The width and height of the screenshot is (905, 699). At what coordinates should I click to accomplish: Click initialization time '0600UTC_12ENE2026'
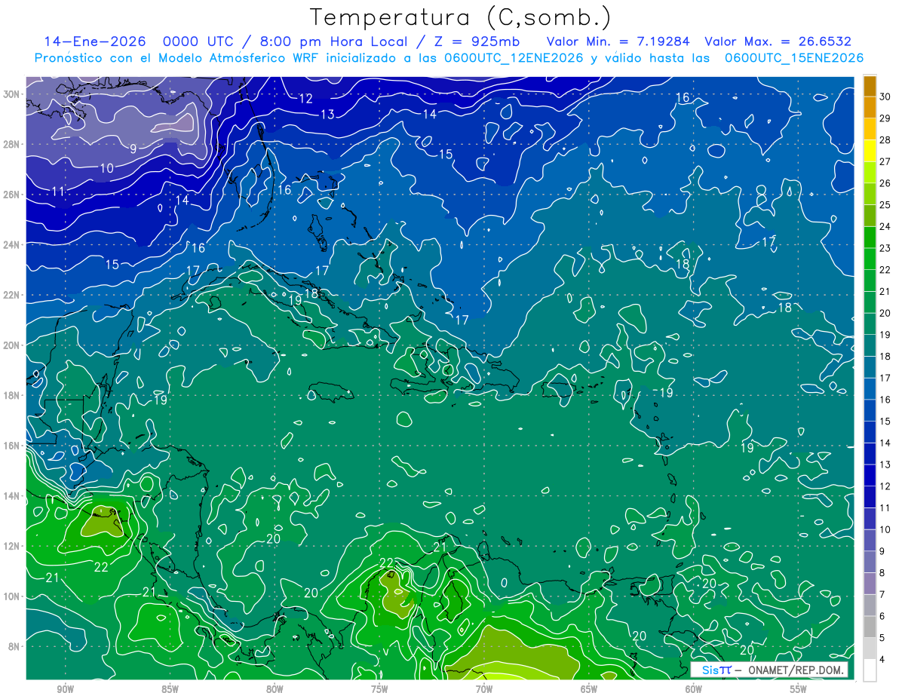point(514,58)
